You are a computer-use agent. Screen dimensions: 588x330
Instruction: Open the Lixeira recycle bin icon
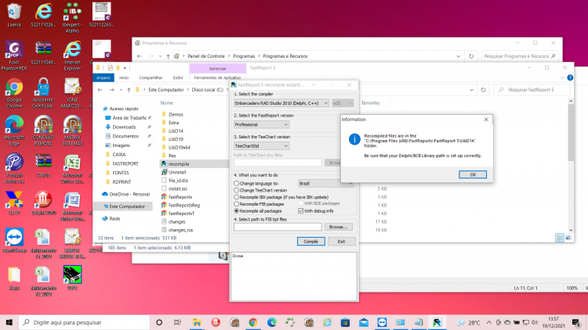click(x=14, y=15)
